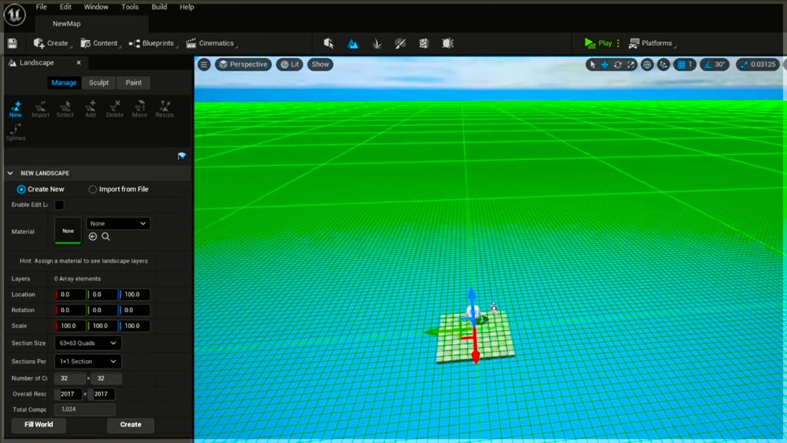Open the Cinematics dropdown
Screen dimensions: 787x443
coord(211,44)
